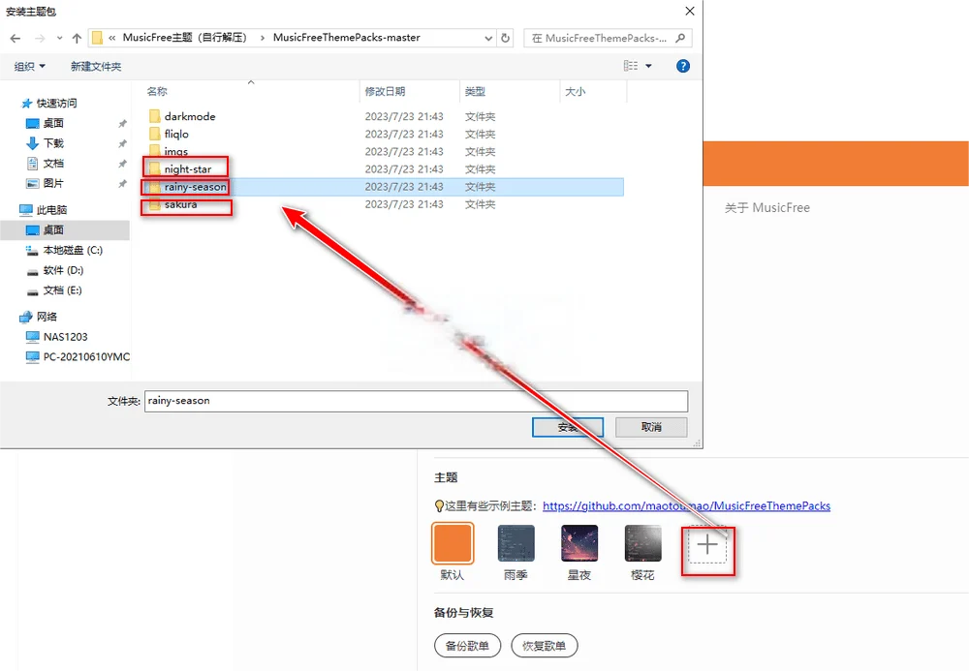Select the default orange theme swatch
969x671 pixels.
pyautogui.click(x=453, y=543)
